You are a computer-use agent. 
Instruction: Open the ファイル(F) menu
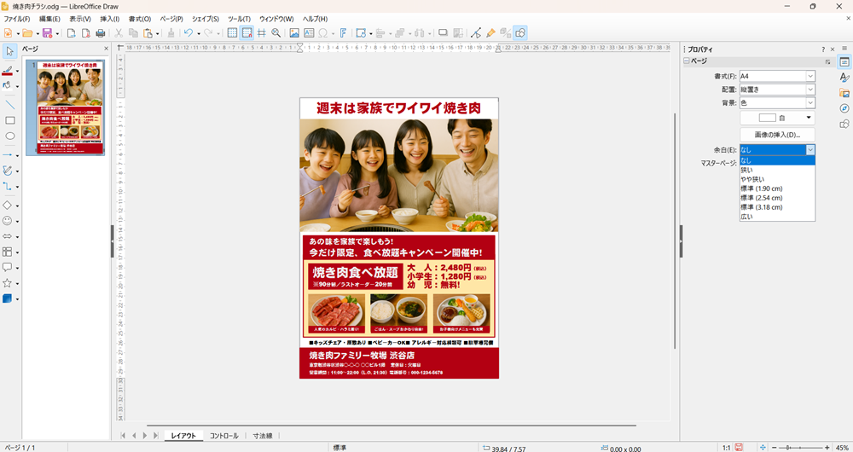[x=17, y=19]
